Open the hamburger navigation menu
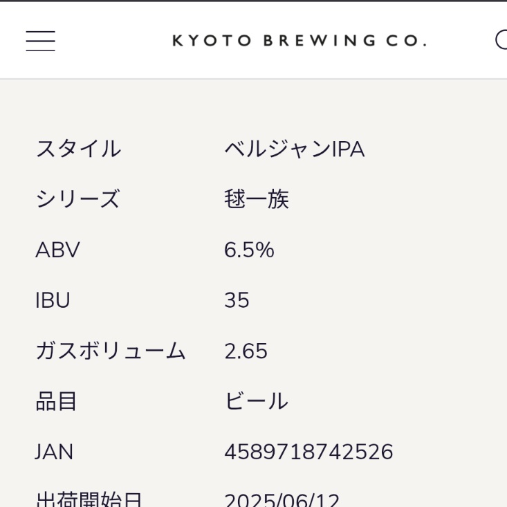 [40, 41]
